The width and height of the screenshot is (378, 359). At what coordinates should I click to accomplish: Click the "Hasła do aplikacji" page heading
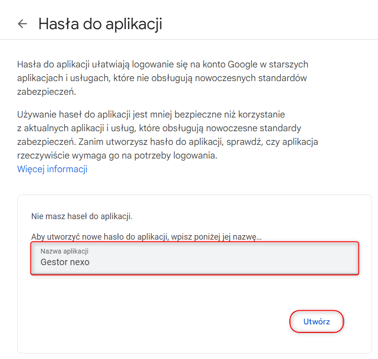coord(100,24)
